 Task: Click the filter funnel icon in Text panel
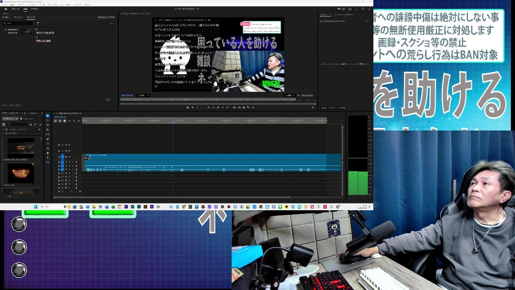pos(38,23)
